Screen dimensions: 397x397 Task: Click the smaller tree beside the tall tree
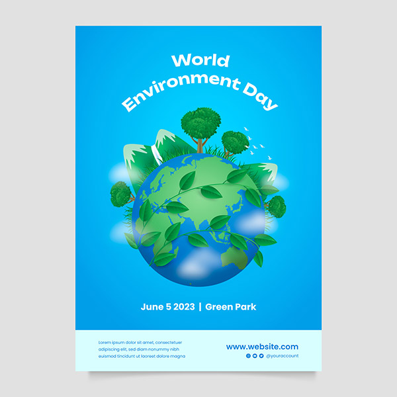coord(234,142)
